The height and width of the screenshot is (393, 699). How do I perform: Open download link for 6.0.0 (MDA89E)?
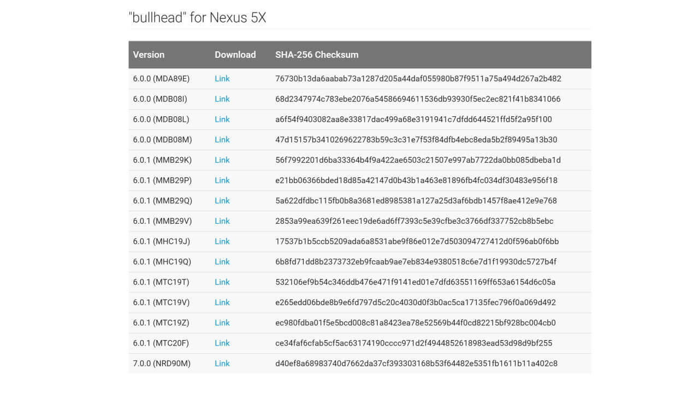tap(222, 79)
